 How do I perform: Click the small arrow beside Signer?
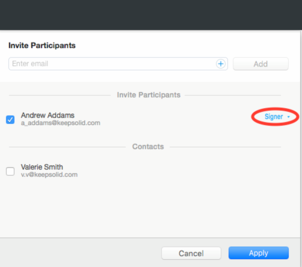click(289, 117)
